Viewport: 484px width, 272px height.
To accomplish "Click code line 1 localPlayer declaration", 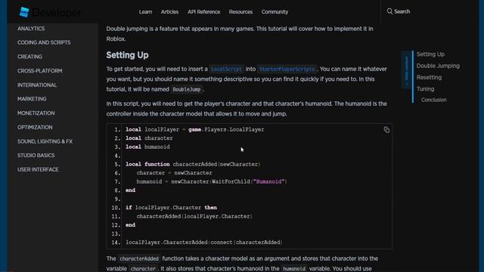I will (195, 129).
